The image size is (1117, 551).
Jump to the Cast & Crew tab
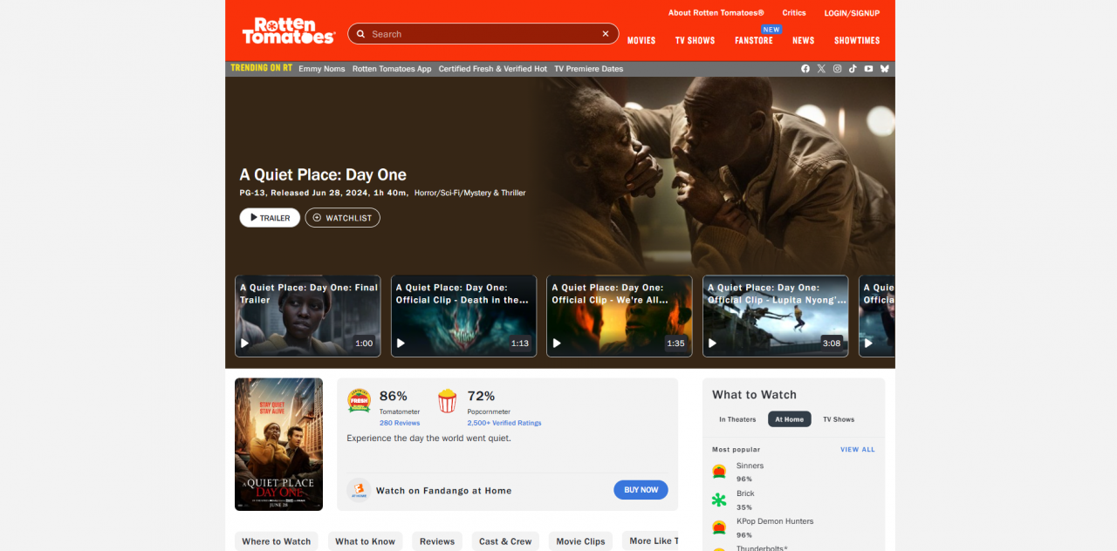click(505, 541)
